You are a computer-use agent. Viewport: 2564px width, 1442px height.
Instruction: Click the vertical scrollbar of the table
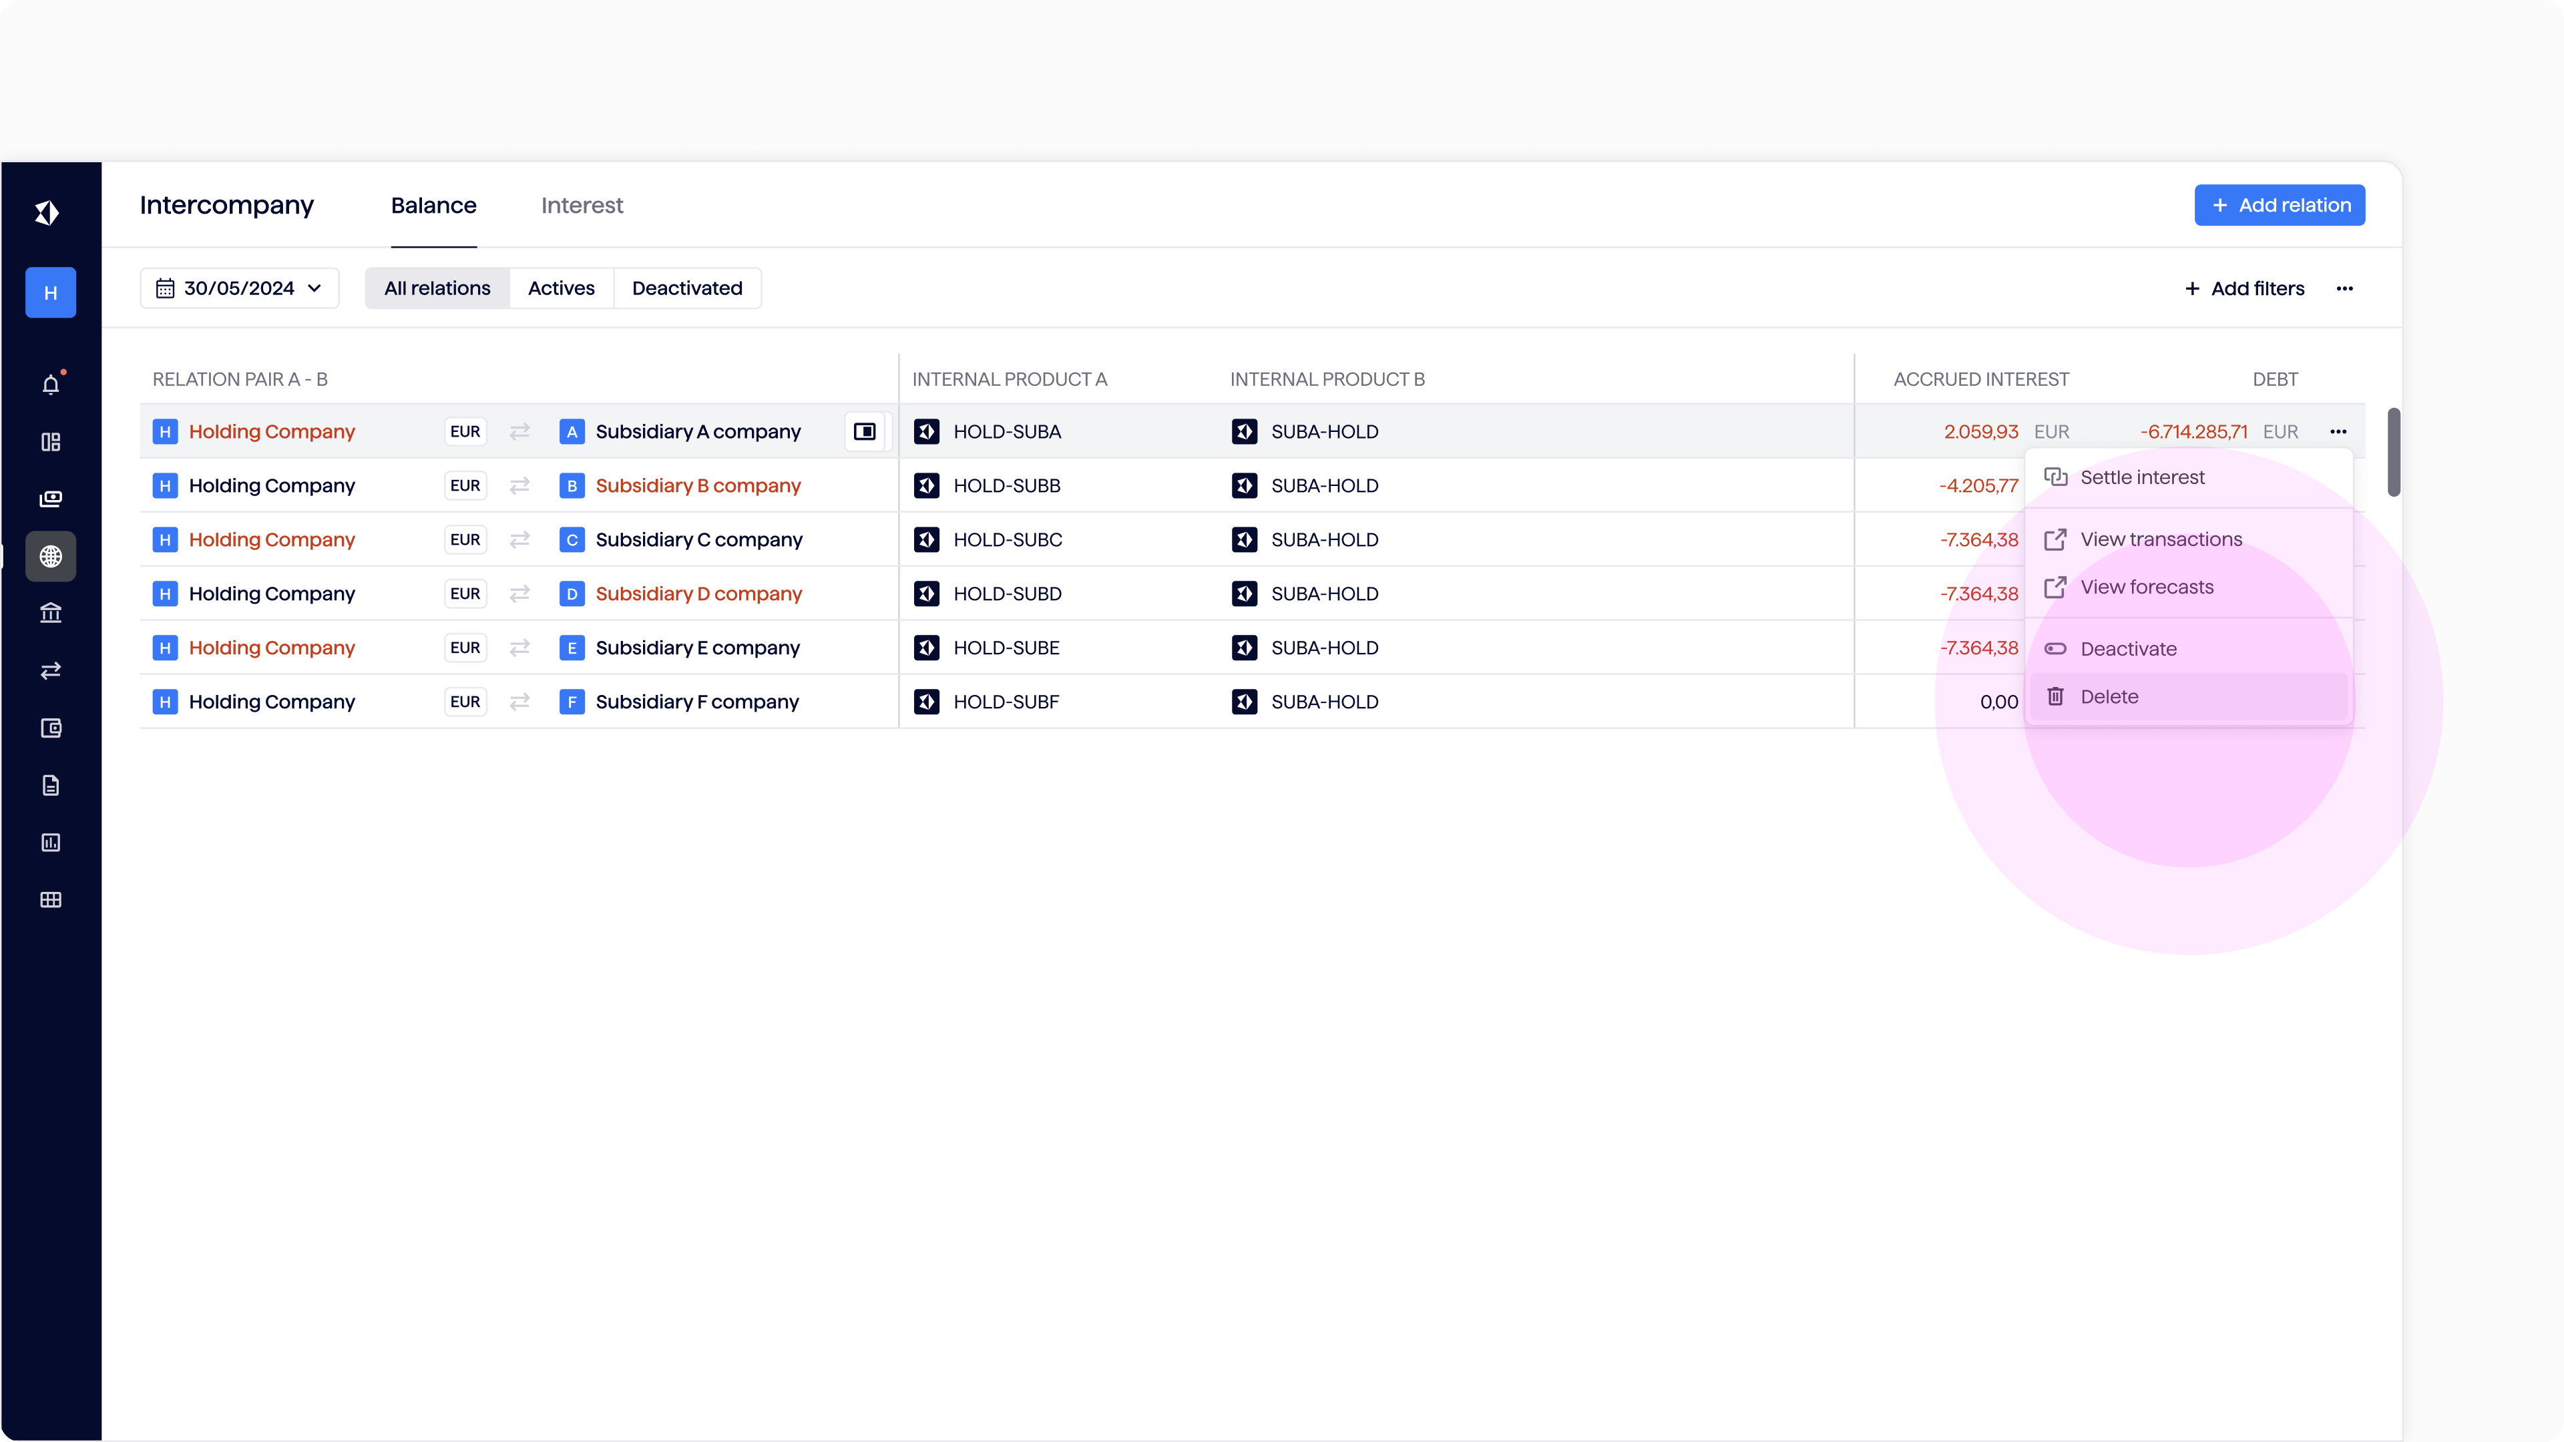[x=2394, y=452]
